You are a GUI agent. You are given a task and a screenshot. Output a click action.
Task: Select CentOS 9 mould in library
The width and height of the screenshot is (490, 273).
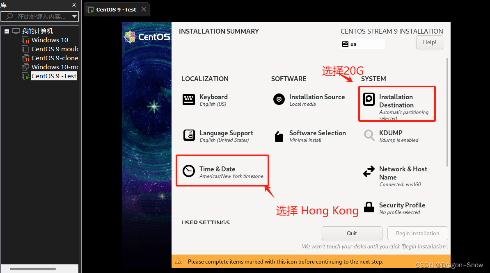pos(55,49)
